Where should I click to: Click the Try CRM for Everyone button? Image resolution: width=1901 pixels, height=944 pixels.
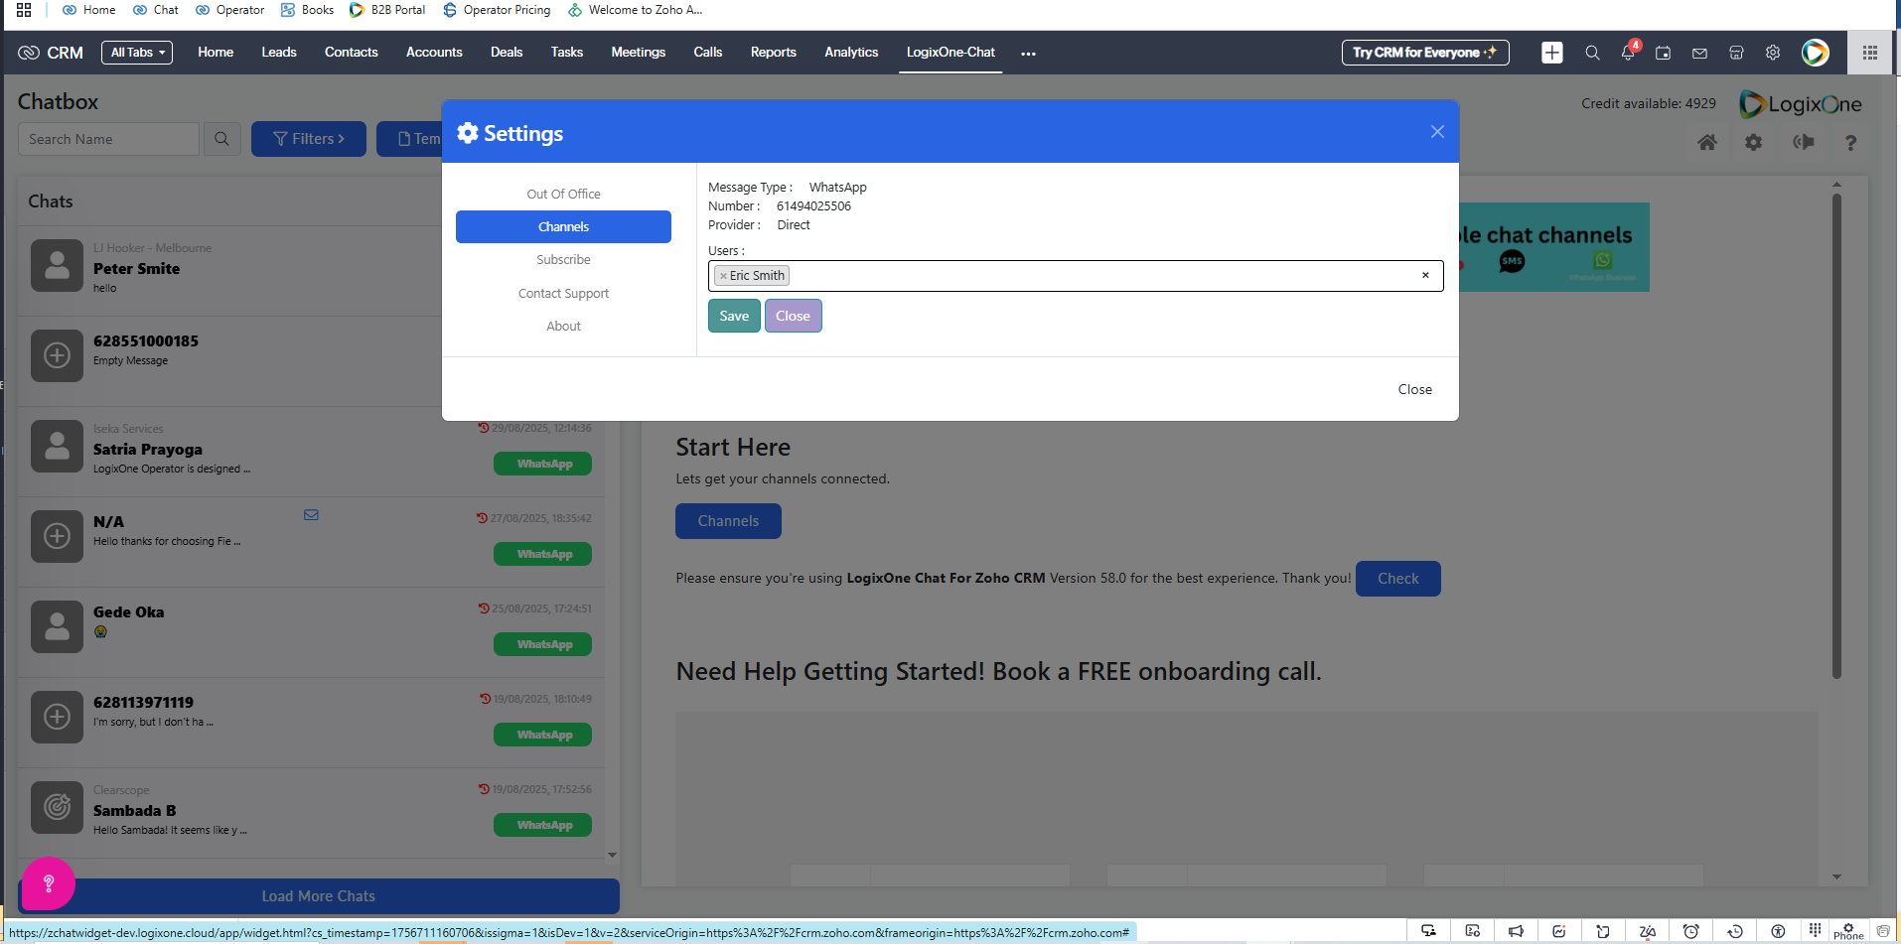click(1425, 53)
